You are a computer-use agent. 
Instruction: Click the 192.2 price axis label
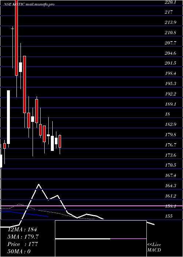click(x=170, y=94)
